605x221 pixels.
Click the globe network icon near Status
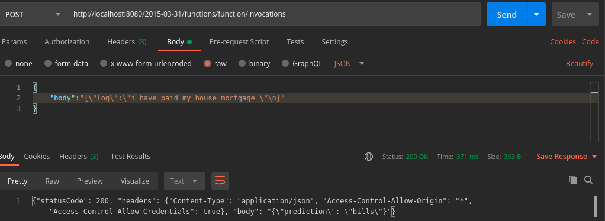tap(369, 157)
